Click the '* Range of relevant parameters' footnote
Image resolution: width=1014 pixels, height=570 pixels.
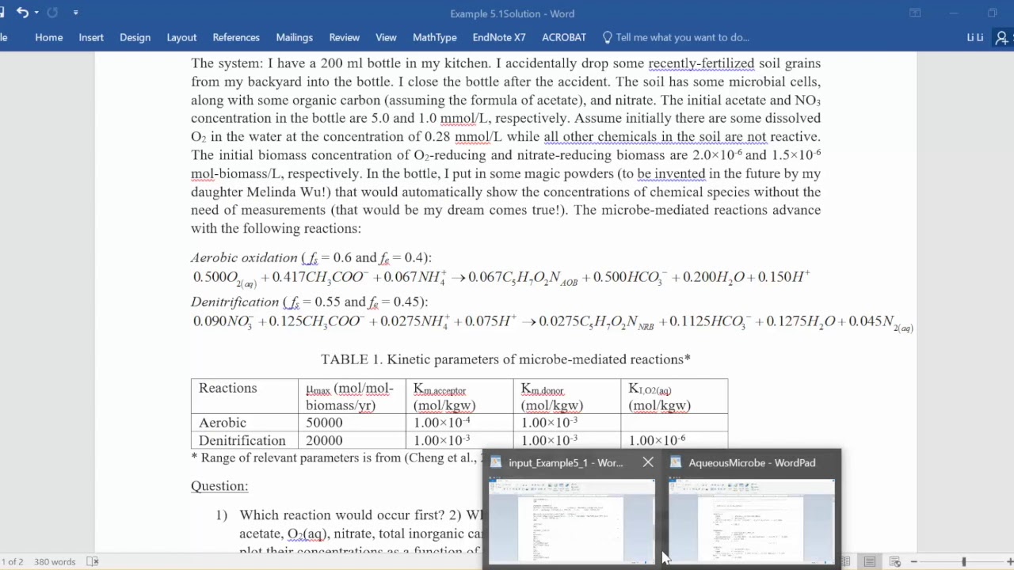click(337, 458)
